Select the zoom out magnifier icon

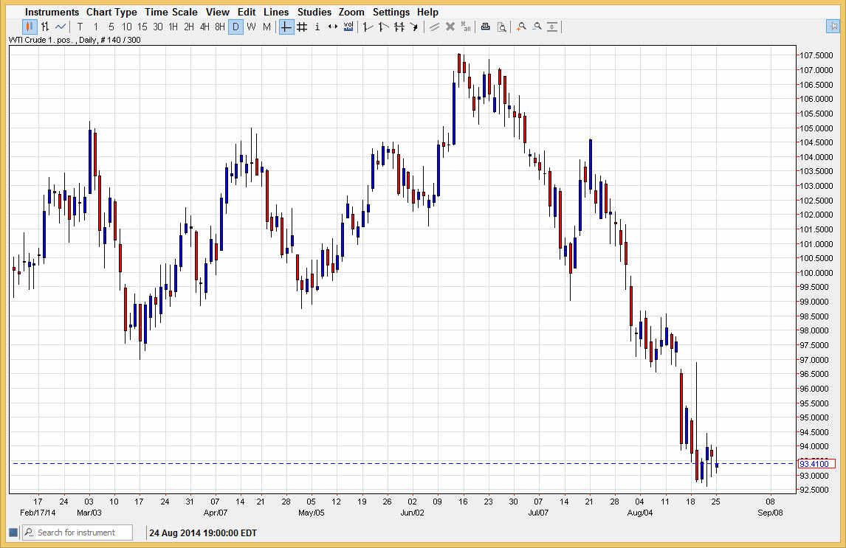click(x=537, y=27)
